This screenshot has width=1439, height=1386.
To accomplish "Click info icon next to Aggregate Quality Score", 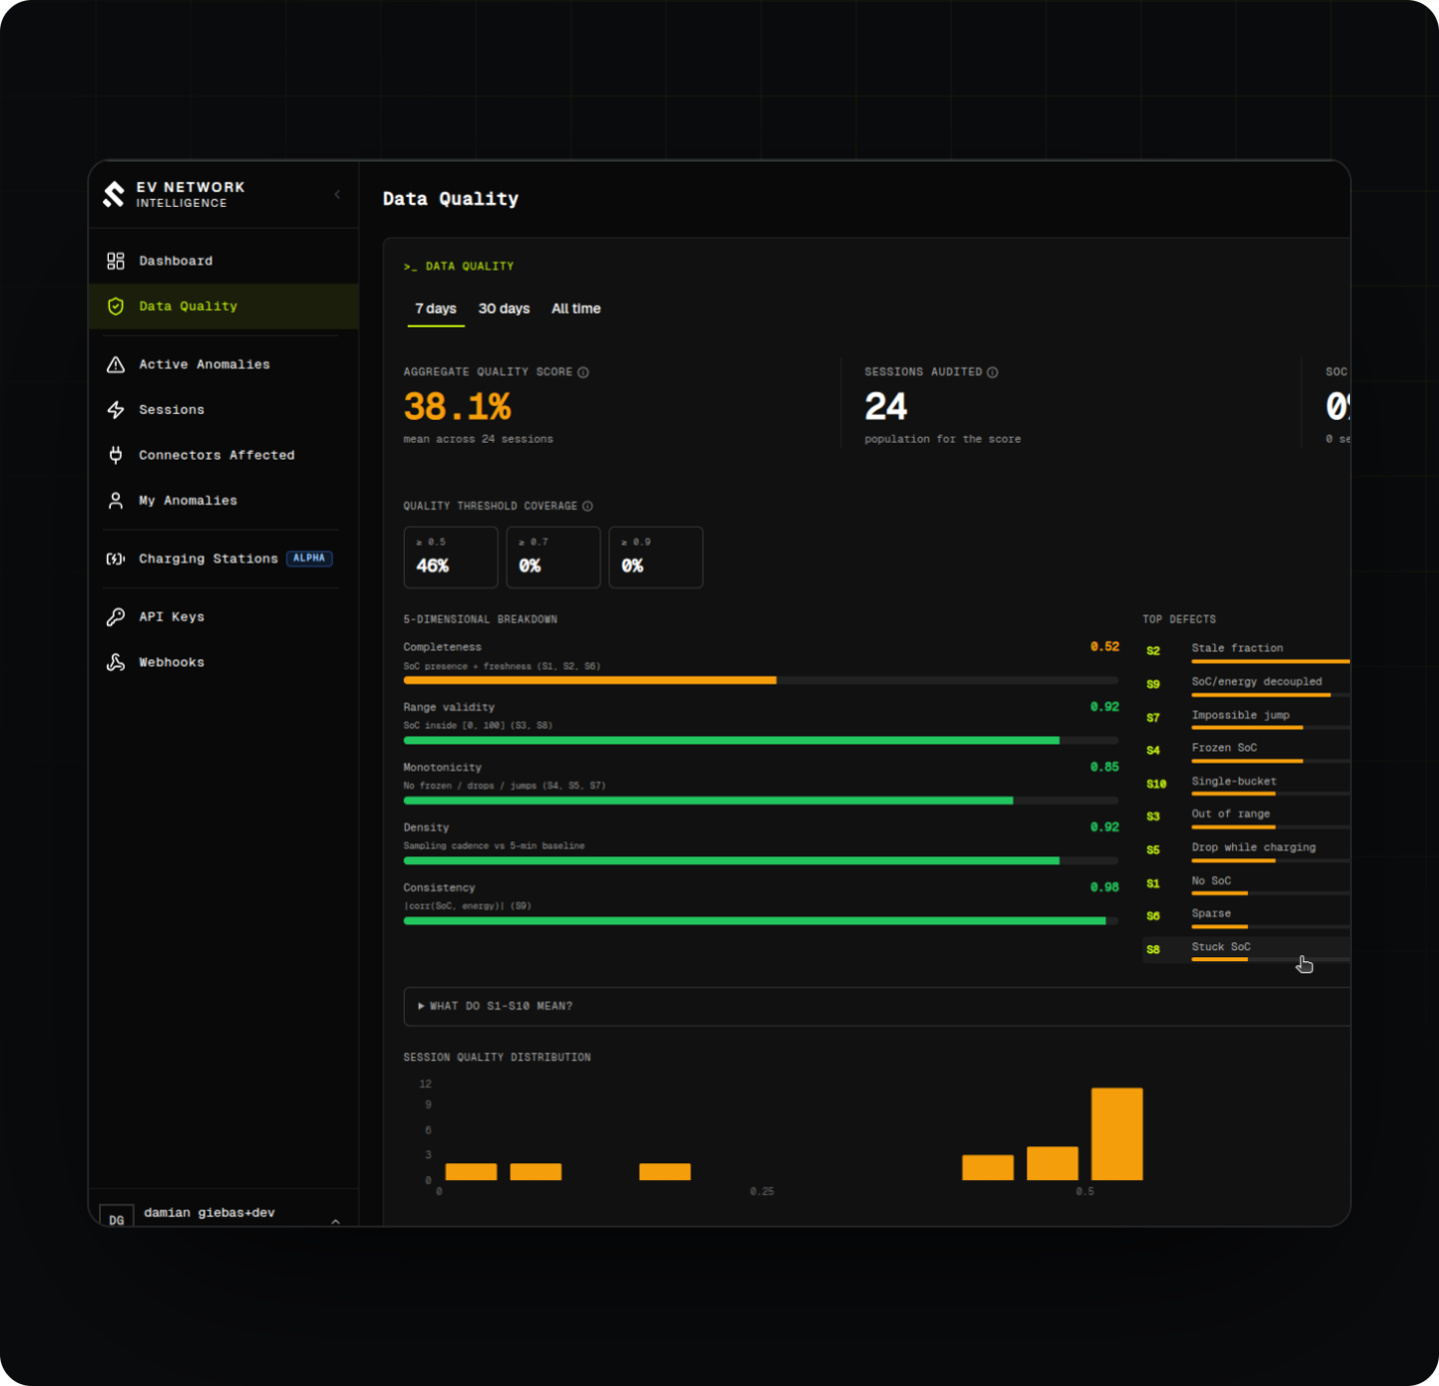I will (x=583, y=372).
